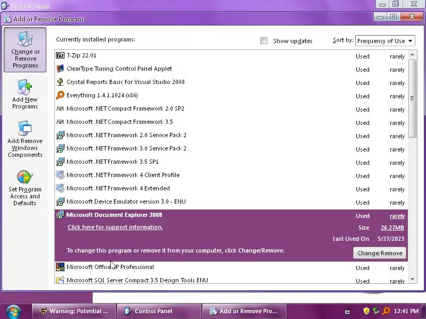Select Microsoft .NET Framework 2.0 Service Pack 2
This screenshot has height=319, width=426.
click(x=231, y=136)
